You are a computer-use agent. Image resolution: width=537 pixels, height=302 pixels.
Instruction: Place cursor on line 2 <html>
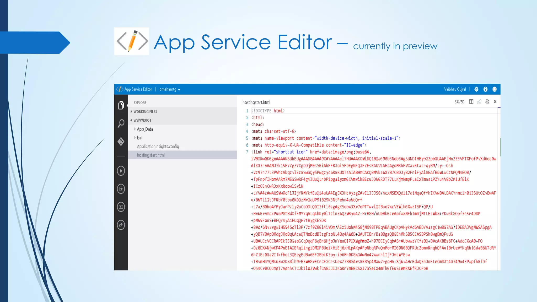pos(258,118)
